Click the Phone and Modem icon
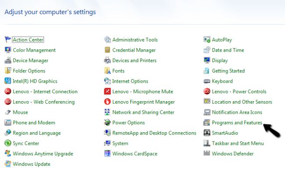This screenshot has width=285, height=172. [8, 123]
